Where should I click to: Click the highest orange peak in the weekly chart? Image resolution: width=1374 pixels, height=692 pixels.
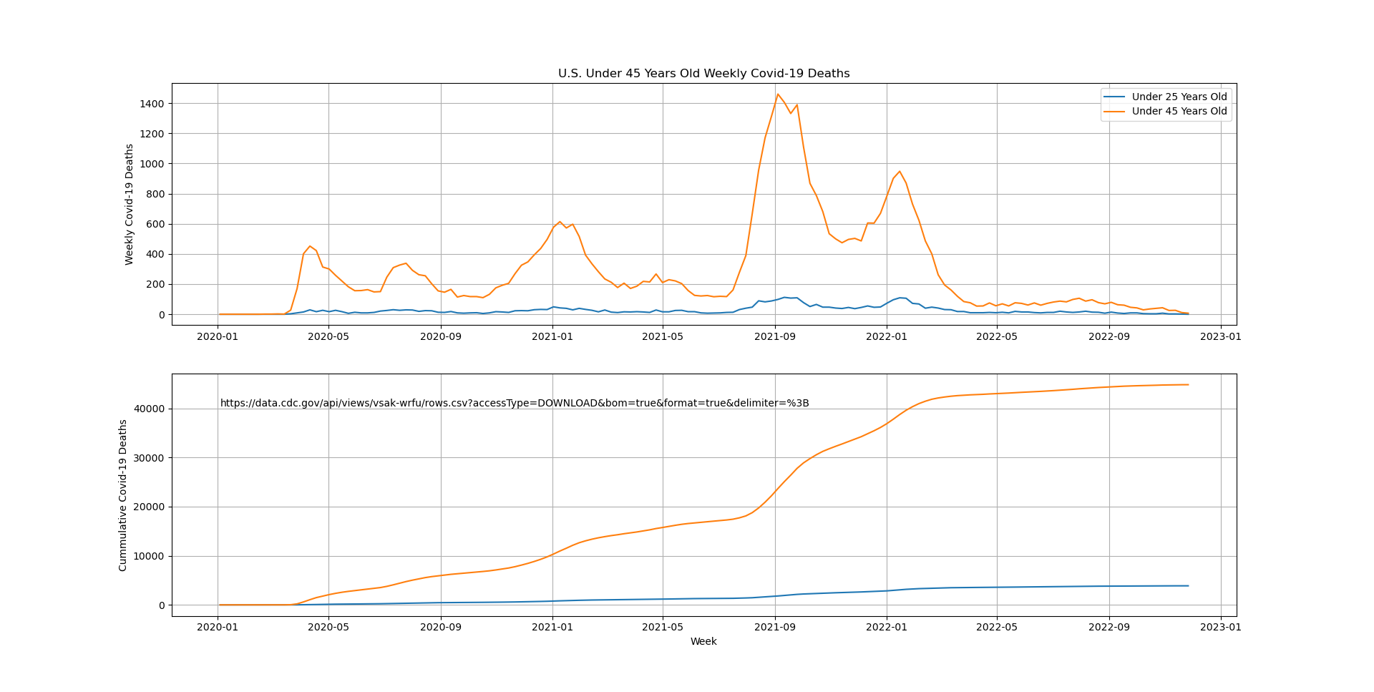[778, 94]
